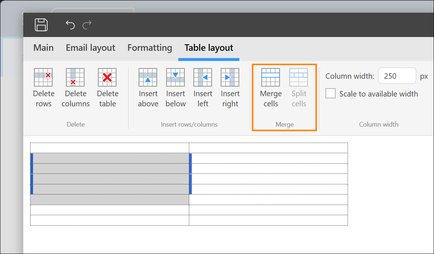
Task: Open the Email layout tab
Action: pos(90,48)
